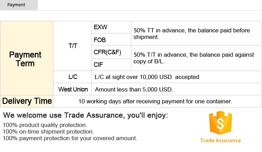Click the We welcome use Trade Assurance heading
Viewport: 262px width, 152px height.
(85, 115)
